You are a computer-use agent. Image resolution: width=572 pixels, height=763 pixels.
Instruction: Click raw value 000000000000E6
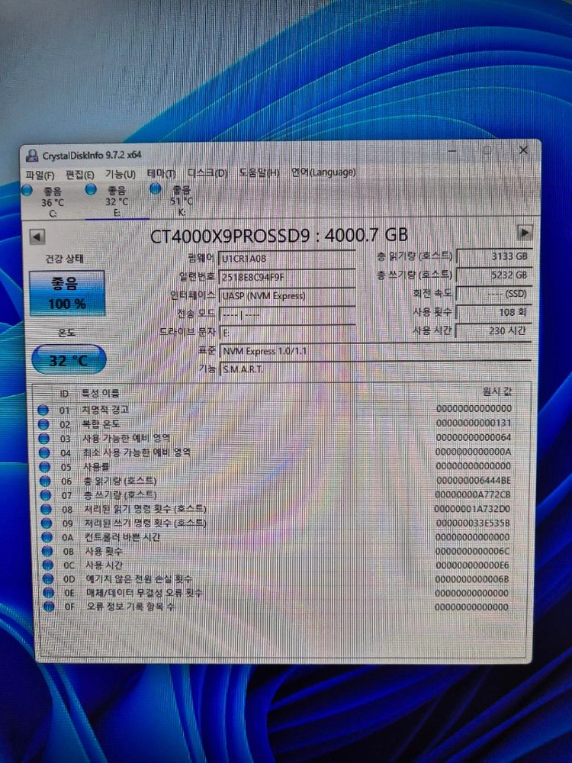[x=472, y=565]
